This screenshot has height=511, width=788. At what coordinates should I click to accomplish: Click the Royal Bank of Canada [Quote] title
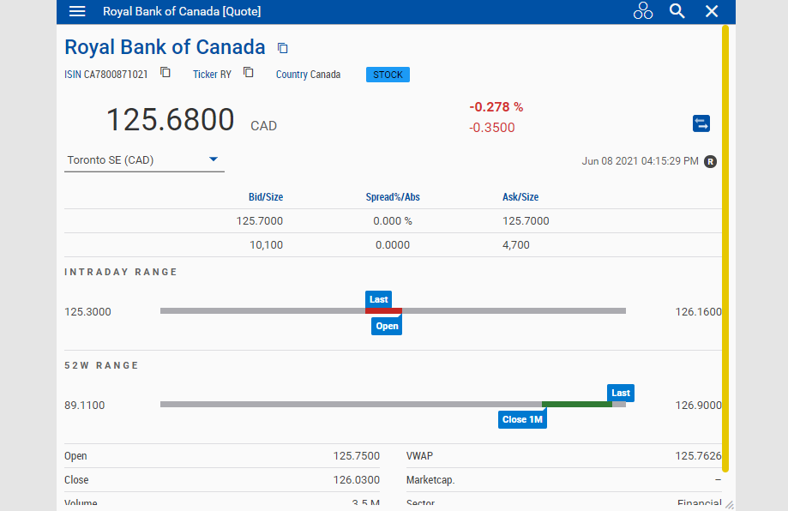point(182,11)
